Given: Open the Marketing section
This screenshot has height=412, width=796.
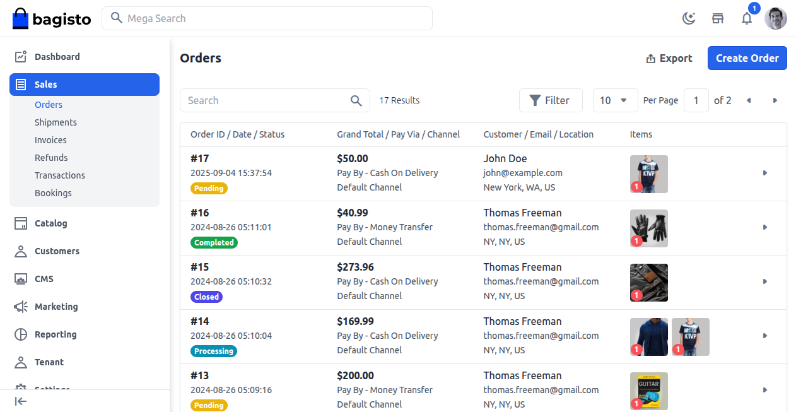Looking at the screenshot, I should pyautogui.click(x=56, y=307).
